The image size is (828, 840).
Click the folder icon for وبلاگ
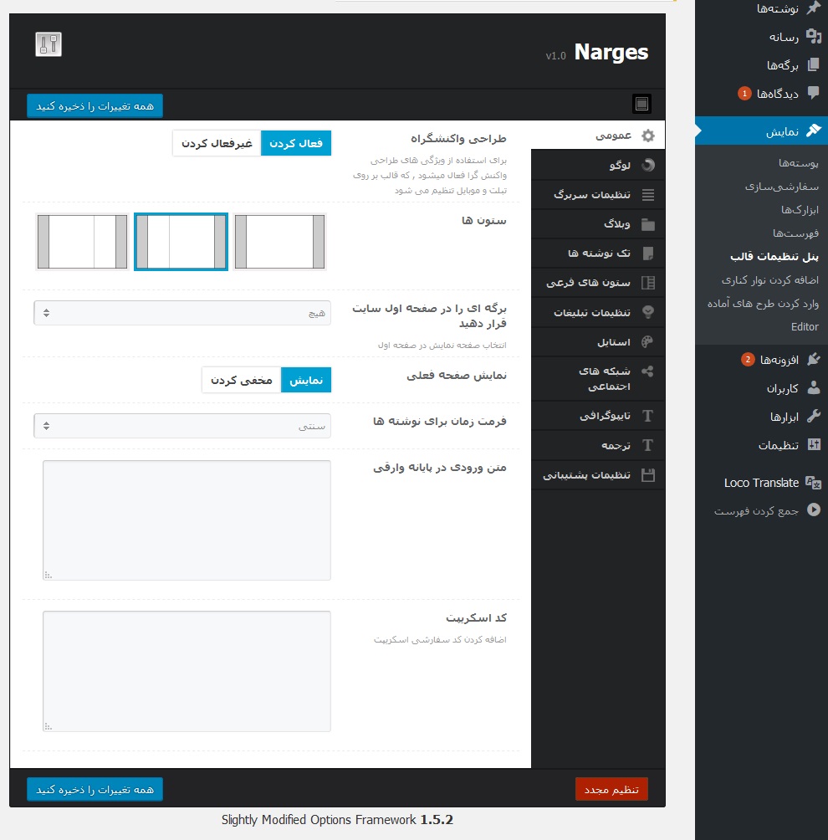click(647, 224)
